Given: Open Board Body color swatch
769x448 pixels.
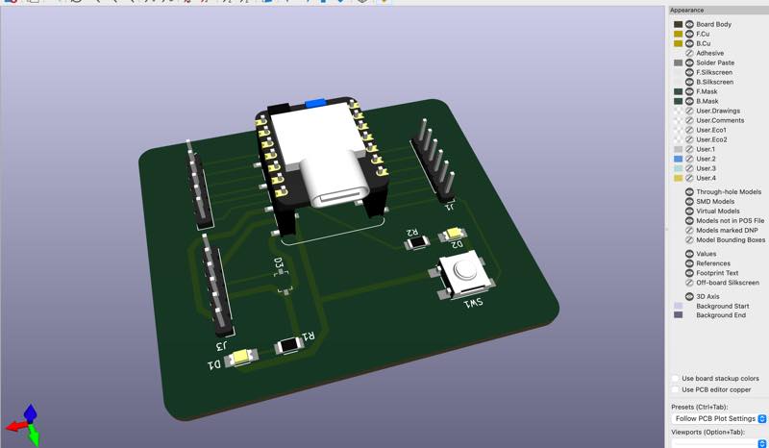Looking at the screenshot, I should (679, 24).
